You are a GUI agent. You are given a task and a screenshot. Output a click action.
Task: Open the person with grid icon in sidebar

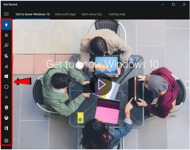(x=6, y=56)
